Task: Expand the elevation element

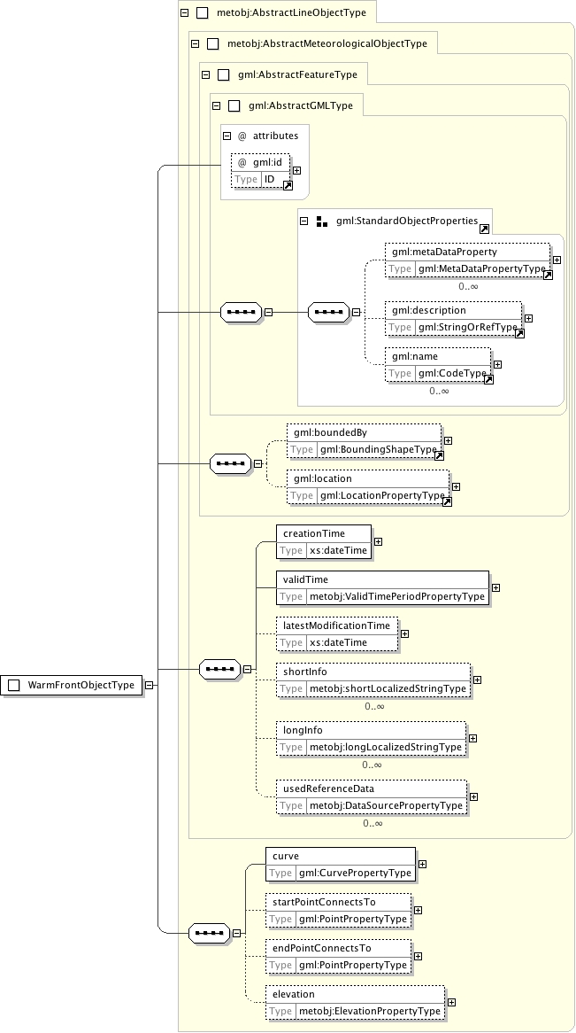Action: pyautogui.click(x=451, y=1003)
